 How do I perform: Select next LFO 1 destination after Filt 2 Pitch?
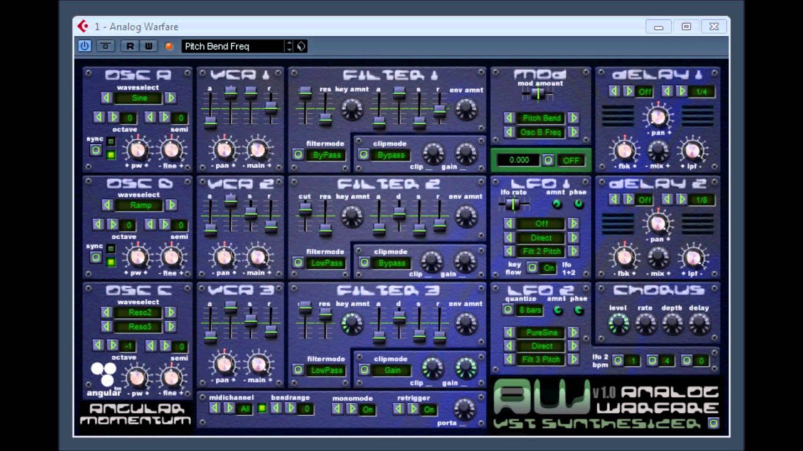[573, 251]
